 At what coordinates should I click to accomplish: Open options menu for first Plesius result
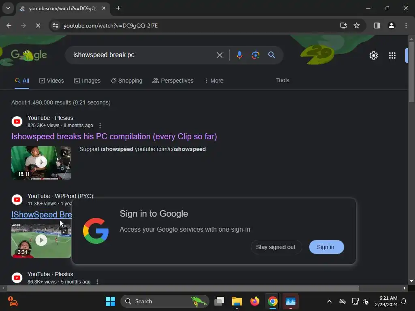pos(100,126)
